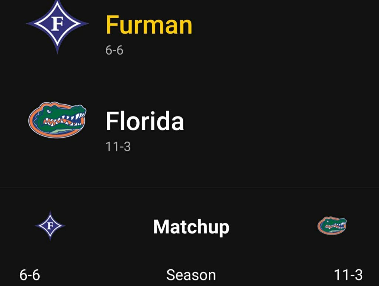This screenshot has width=379, height=286.
Task: Open the Furman team page via its name
Action: click(149, 25)
